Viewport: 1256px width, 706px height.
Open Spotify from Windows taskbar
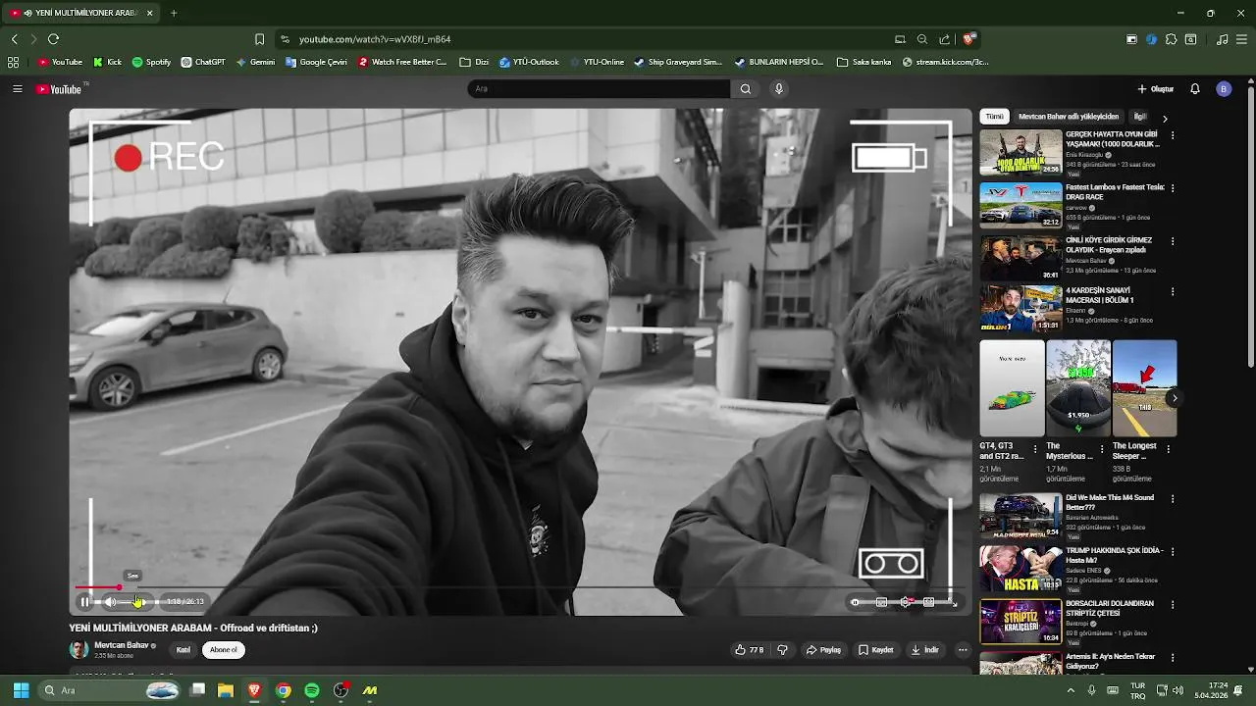pyautogui.click(x=312, y=690)
